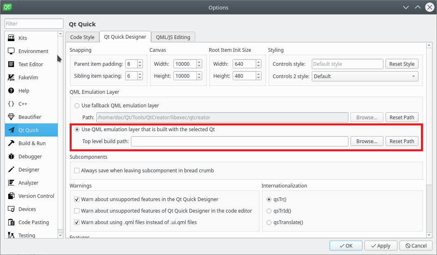Switch to the Code Style tab
This screenshot has width=437, height=255.
click(82, 37)
